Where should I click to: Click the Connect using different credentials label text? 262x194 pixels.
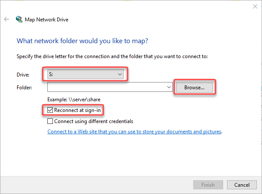[93, 121]
